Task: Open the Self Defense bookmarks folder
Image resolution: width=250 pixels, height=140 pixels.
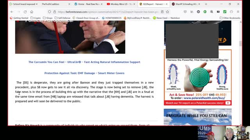Action: (x=62, y=18)
